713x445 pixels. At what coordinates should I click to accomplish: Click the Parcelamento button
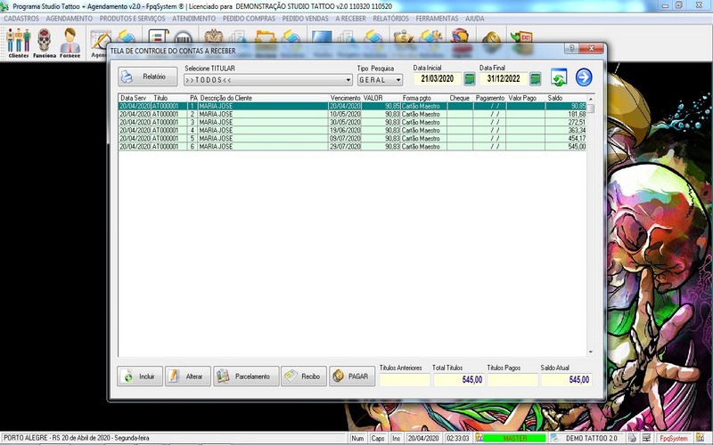point(246,376)
